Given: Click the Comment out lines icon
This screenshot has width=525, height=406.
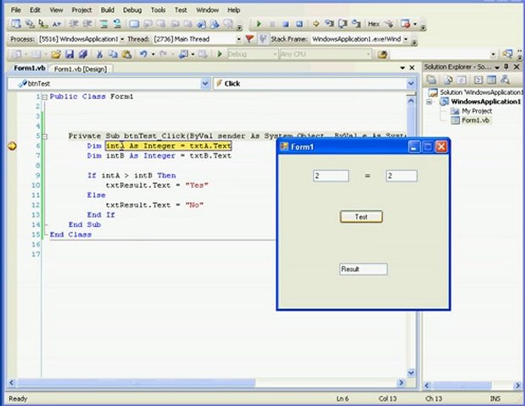Looking at the screenshot, I should [104, 24].
